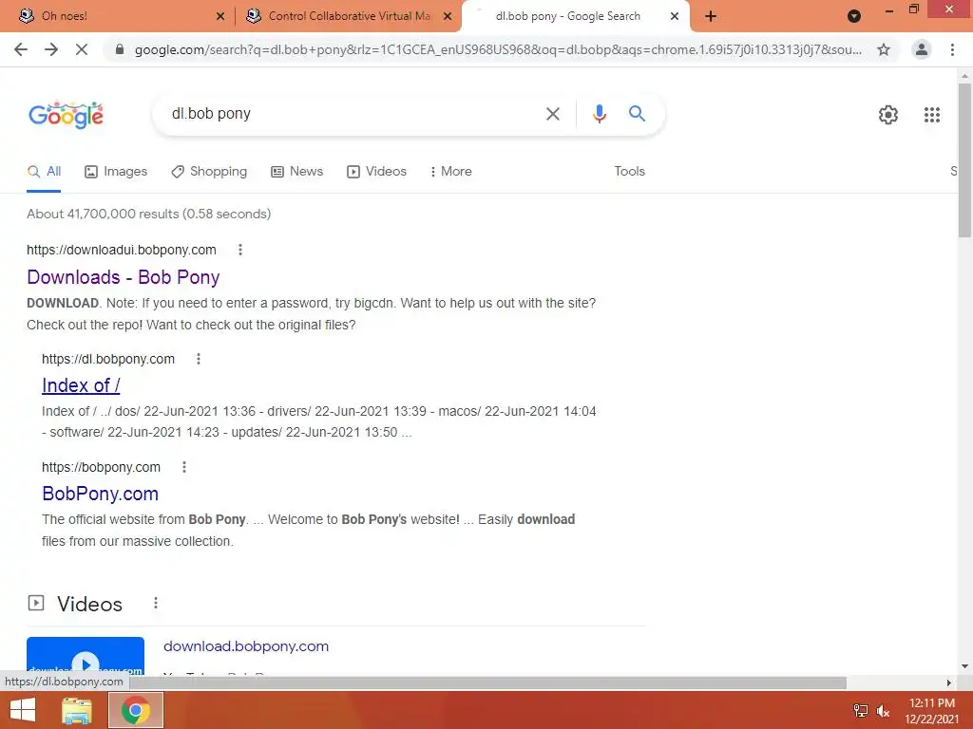The image size is (973, 729).
Task: Switch to Videos results
Action: click(376, 172)
